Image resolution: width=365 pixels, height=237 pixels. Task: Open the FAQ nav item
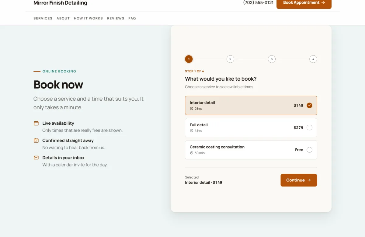(x=132, y=18)
